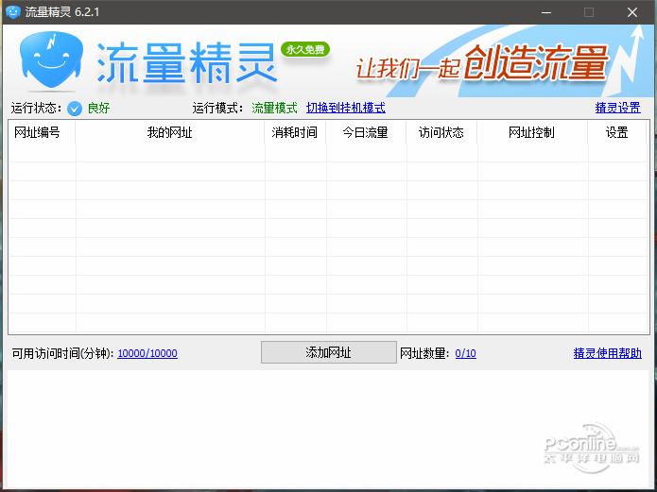Click the 今日流量 column header
The width and height of the screenshot is (657, 492).
pos(366,132)
